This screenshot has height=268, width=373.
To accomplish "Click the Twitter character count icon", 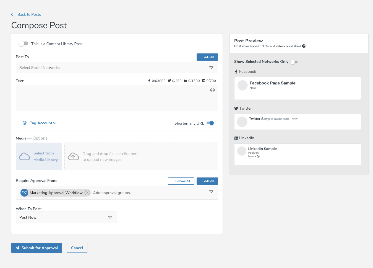I will (x=169, y=81).
